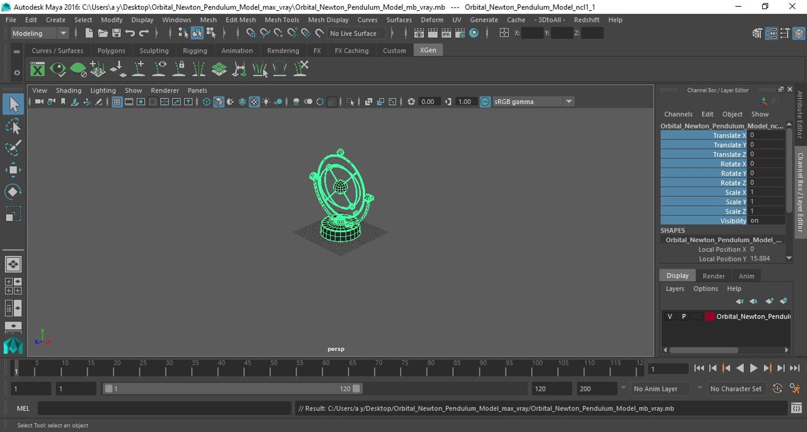Select the Select Tool arrow in toolbox
The width and height of the screenshot is (807, 432).
pyautogui.click(x=13, y=104)
